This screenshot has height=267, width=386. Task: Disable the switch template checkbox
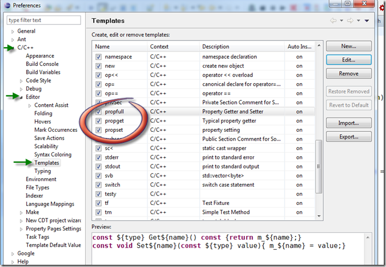[98, 184]
